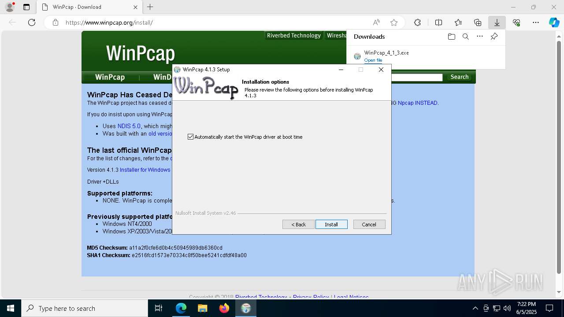The height and width of the screenshot is (317, 564).
Task: Search downloads magnifier icon
Action: 465,37
